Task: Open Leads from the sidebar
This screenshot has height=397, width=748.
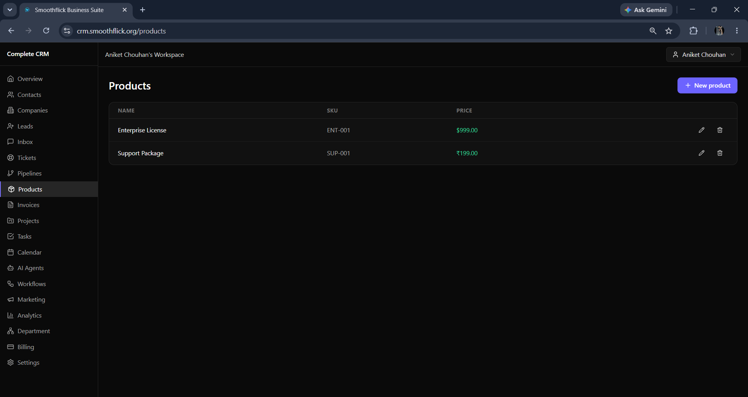Action: coord(49,126)
